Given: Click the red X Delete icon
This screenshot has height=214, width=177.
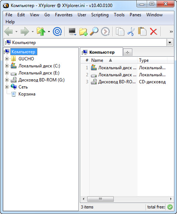Looking at the screenshot, I should [153, 31].
